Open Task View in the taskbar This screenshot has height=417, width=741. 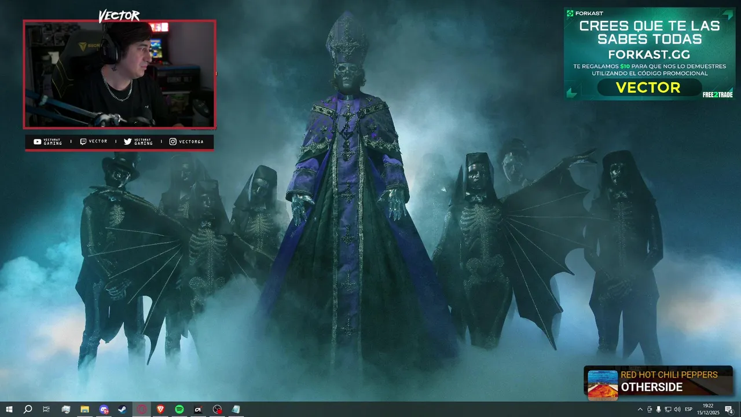(x=46, y=409)
